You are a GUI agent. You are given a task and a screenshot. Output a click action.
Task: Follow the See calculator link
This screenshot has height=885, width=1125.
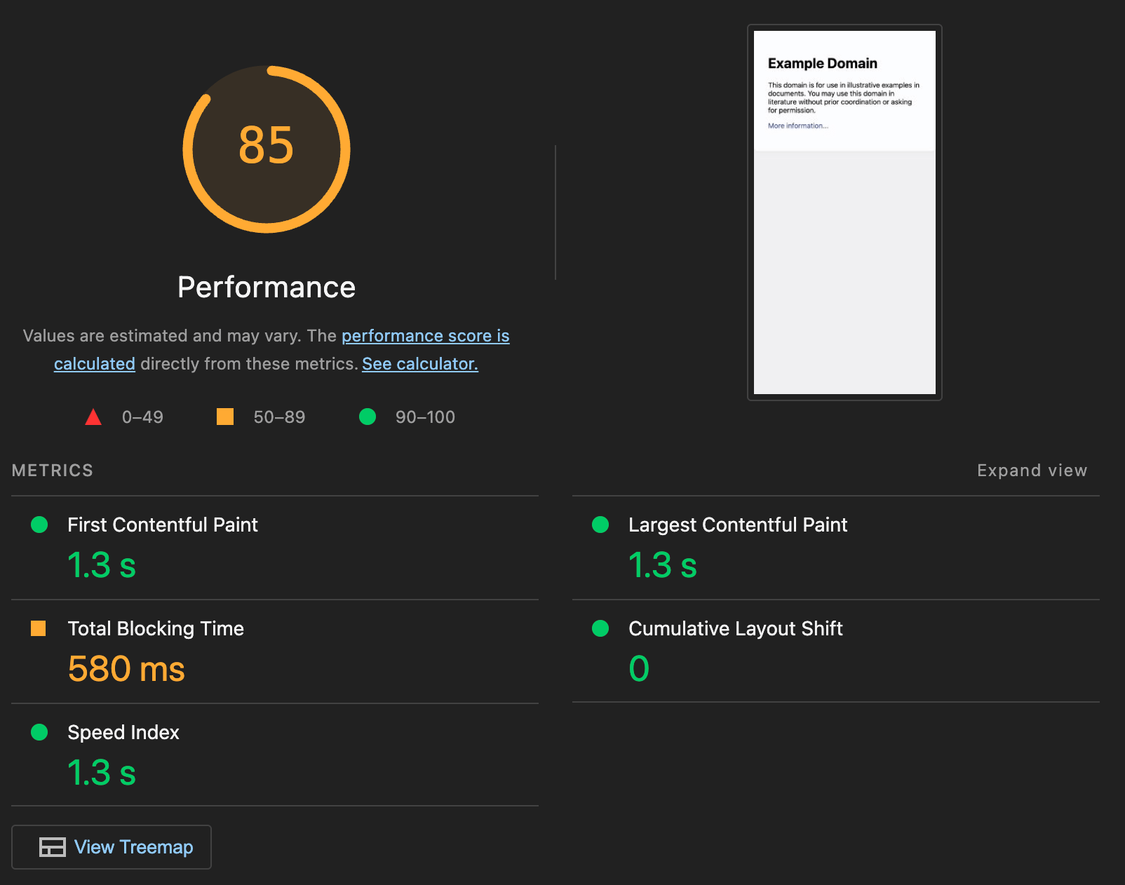click(x=419, y=364)
